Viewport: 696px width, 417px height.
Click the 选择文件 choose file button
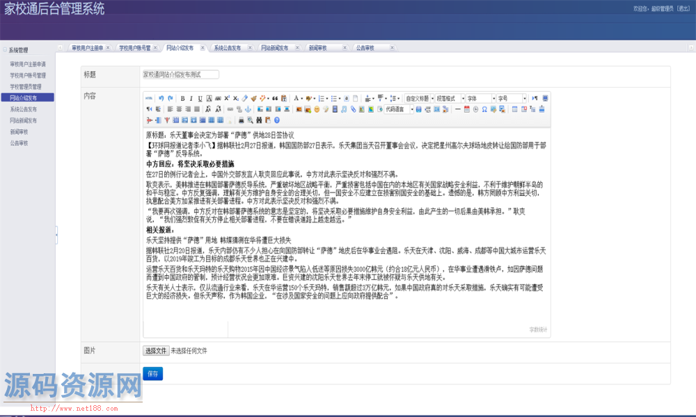tap(156, 350)
